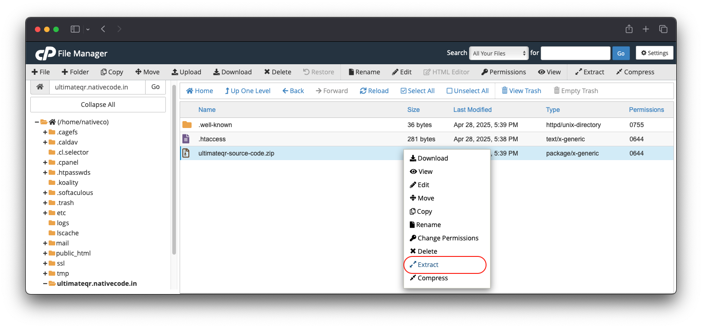Image resolution: width=702 pixels, height=328 pixels.
Task: Choose Extract from the context menu
Action: pyautogui.click(x=428, y=265)
